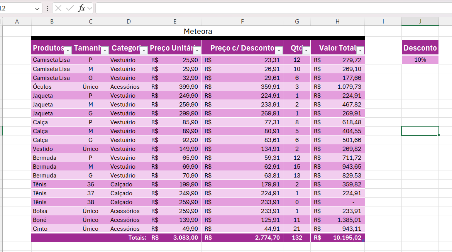Open the Categoria column filter button
The image size is (452, 252).
coord(144,50)
